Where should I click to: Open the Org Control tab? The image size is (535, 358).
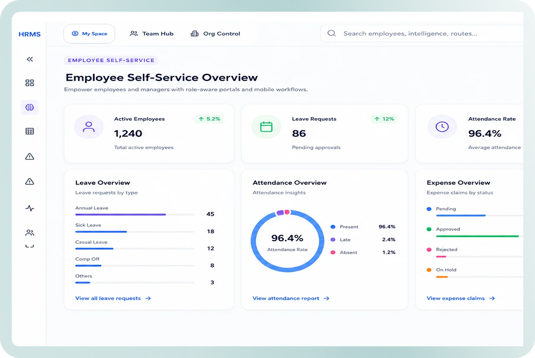(x=216, y=33)
